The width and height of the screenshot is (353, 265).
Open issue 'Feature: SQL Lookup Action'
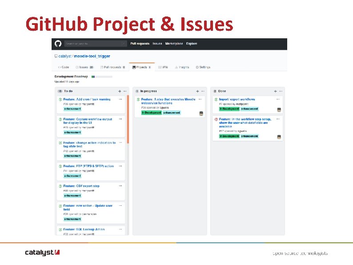coord(84,229)
